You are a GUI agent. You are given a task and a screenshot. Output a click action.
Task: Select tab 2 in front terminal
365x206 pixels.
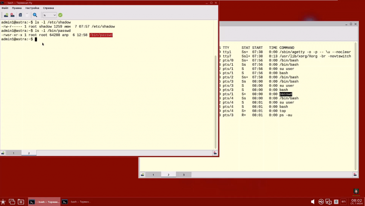(29, 153)
